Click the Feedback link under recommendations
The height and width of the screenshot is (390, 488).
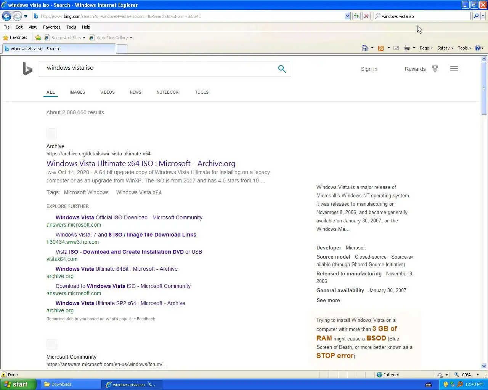click(x=146, y=319)
